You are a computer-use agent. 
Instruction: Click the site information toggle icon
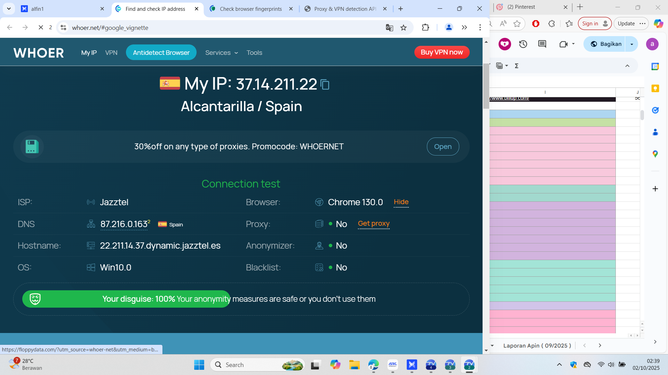pyautogui.click(x=63, y=28)
